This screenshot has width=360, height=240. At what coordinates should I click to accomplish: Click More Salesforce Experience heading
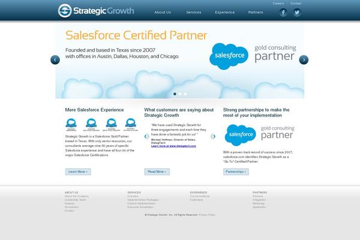click(x=94, y=110)
